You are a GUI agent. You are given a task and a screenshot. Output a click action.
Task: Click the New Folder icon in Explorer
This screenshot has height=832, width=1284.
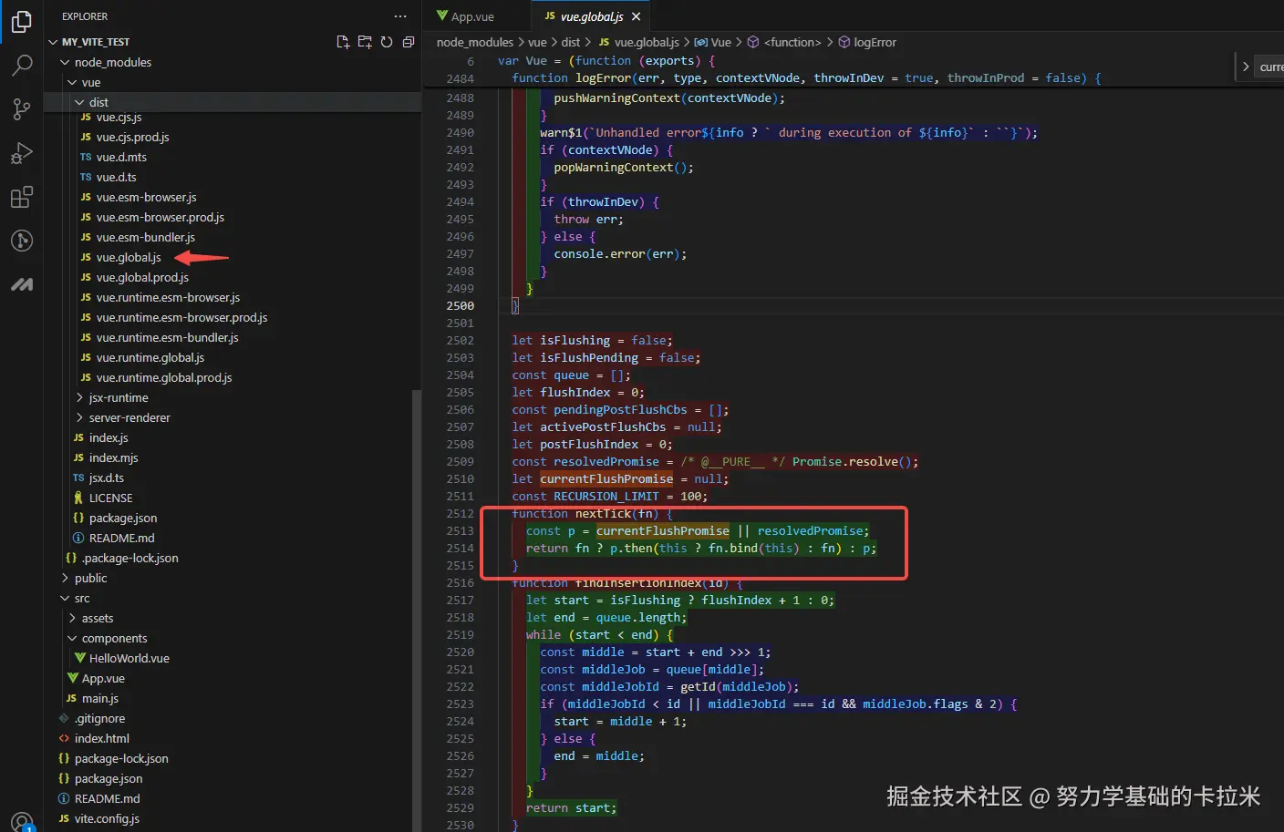(x=365, y=42)
